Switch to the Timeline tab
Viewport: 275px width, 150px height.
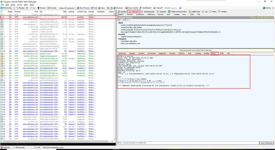(222, 11)
